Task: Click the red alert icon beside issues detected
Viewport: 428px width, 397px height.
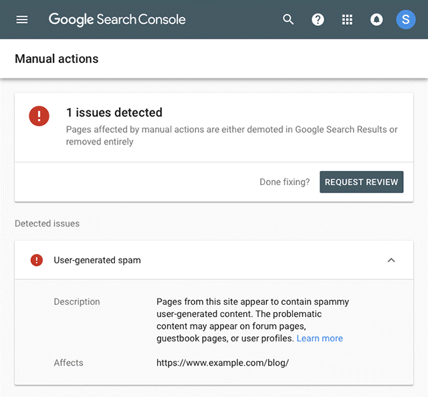Action: click(x=39, y=116)
